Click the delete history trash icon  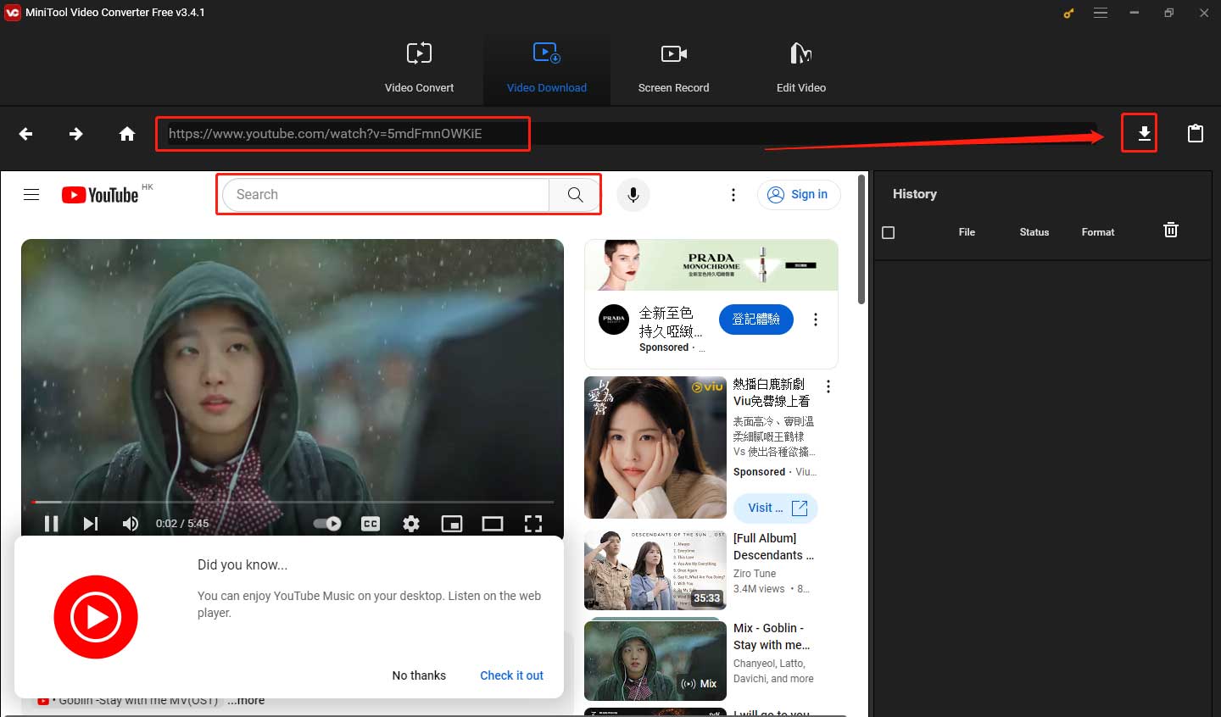click(1171, 230)
